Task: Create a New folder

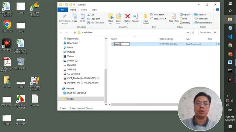Action: pos(146,19)
